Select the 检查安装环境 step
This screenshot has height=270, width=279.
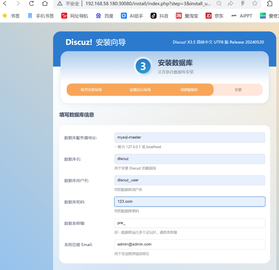click(91, 90)
